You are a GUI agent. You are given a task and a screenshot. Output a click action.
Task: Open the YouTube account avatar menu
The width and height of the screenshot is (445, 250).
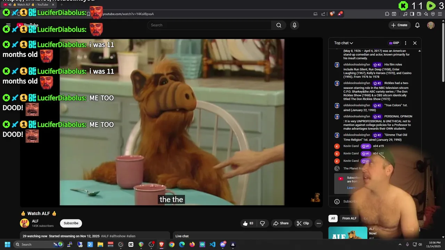(x=431, y=25)
